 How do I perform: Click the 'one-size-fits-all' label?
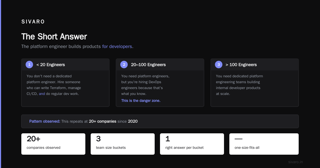click(247, 148)
